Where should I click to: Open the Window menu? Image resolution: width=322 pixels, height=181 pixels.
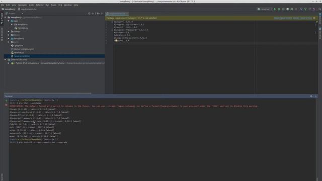click(x=68, y=5)
